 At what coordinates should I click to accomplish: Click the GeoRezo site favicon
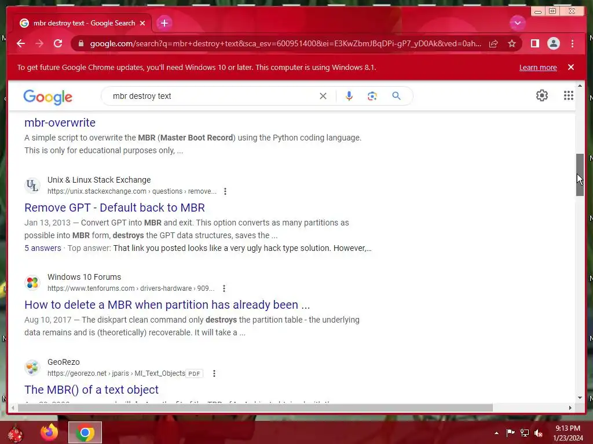pyautogui.click(x=32, y=367)
